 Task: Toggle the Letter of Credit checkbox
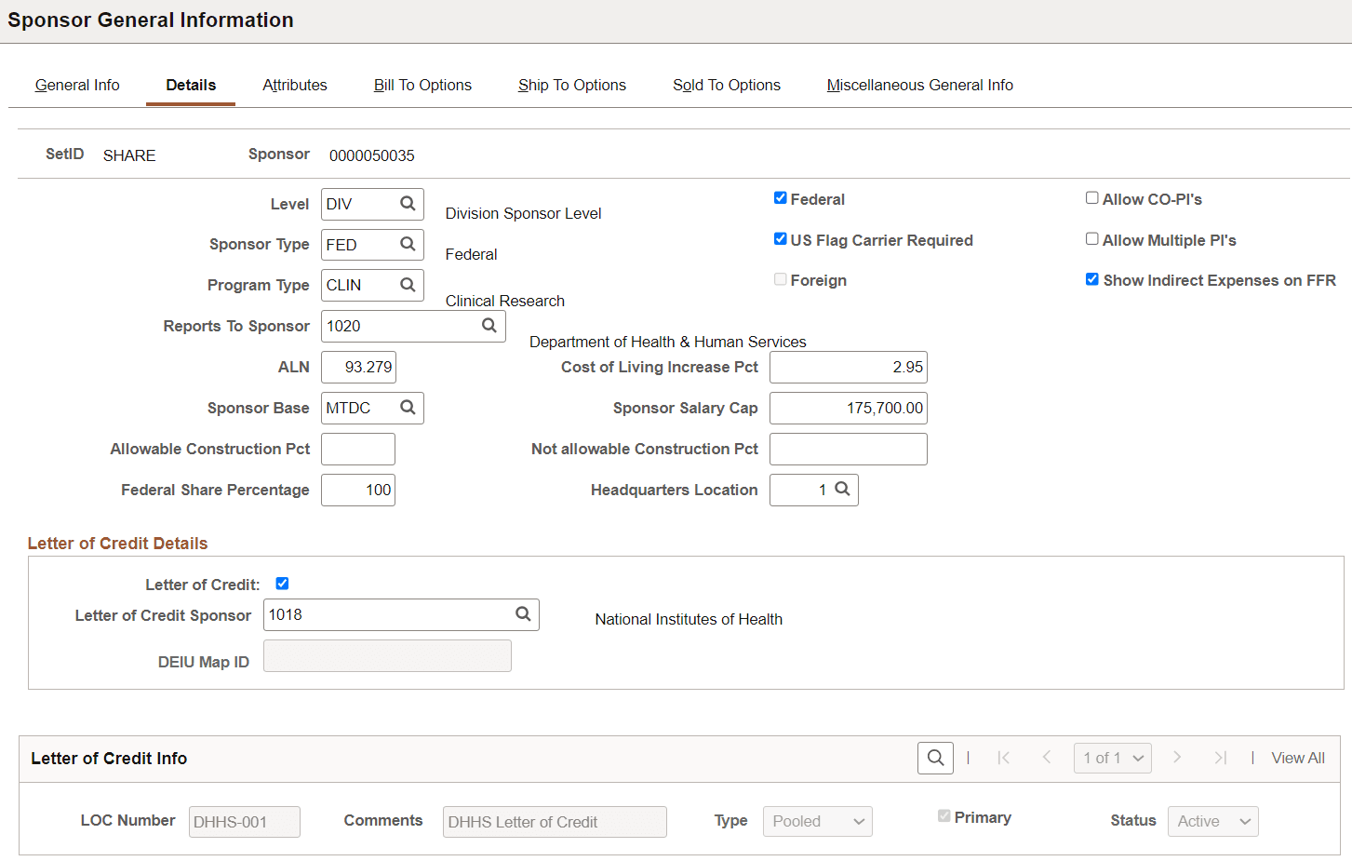pyautogui.click(x=282, y=584)
